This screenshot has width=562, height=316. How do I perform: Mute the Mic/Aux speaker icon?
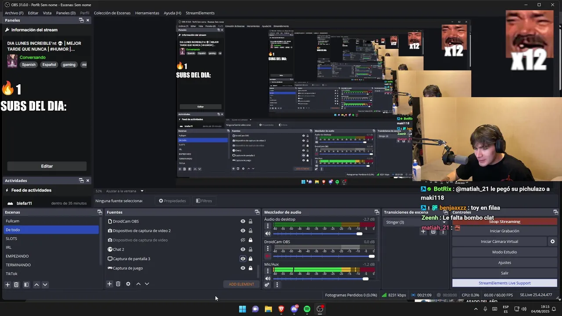point(268,279)
